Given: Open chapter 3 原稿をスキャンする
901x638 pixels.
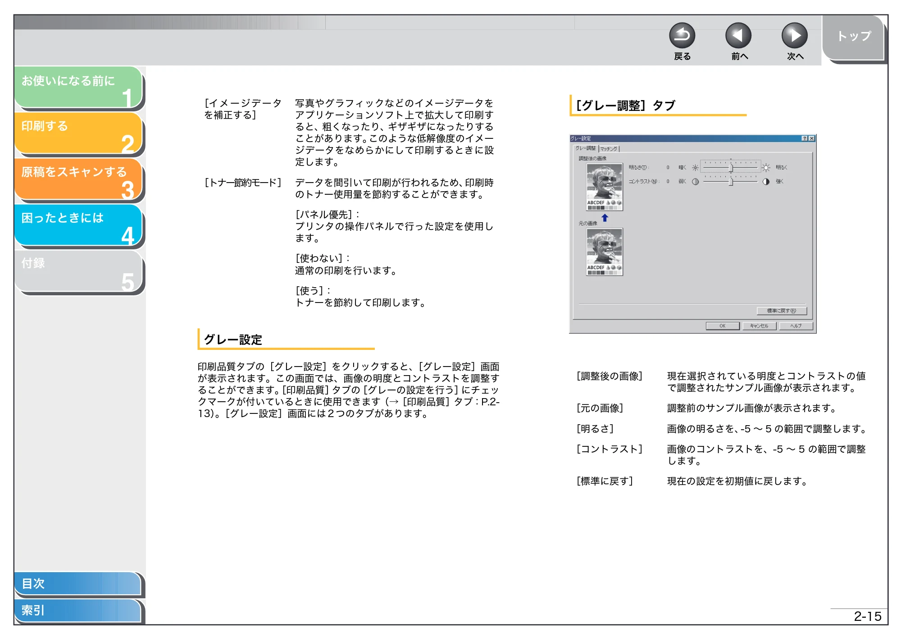Looking at the screenshot, I should [78, 179].
